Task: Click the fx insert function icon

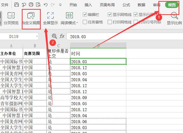Action: (x=62, y=36)
